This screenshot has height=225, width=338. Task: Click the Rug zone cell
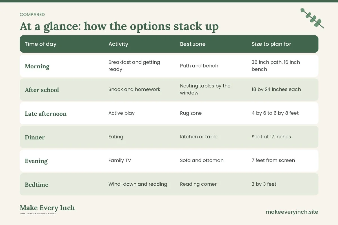pos(191,113)
